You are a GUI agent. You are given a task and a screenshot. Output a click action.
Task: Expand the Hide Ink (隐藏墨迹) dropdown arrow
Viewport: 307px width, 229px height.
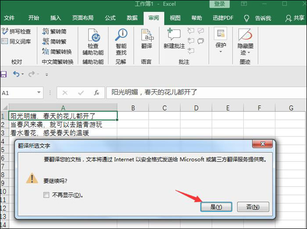pyautogui.click(x=249, y=53)
